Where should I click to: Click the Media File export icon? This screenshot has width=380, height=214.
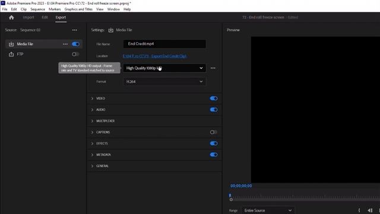coord(11,44)
